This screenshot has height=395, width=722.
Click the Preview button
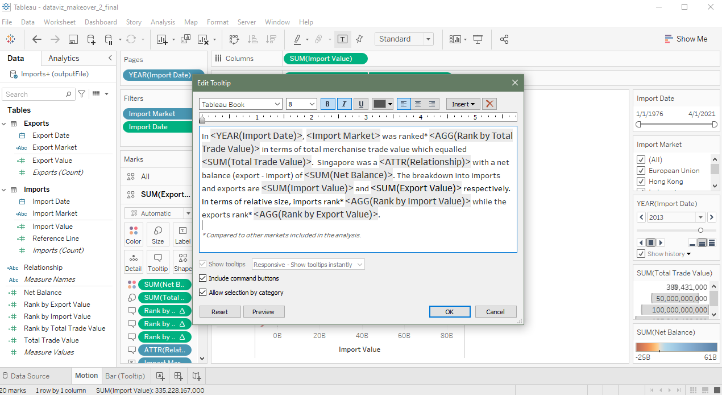pyautogui.click(x=263, y=312)
